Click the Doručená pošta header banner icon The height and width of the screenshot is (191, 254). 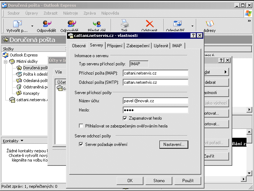pos(5,40)
